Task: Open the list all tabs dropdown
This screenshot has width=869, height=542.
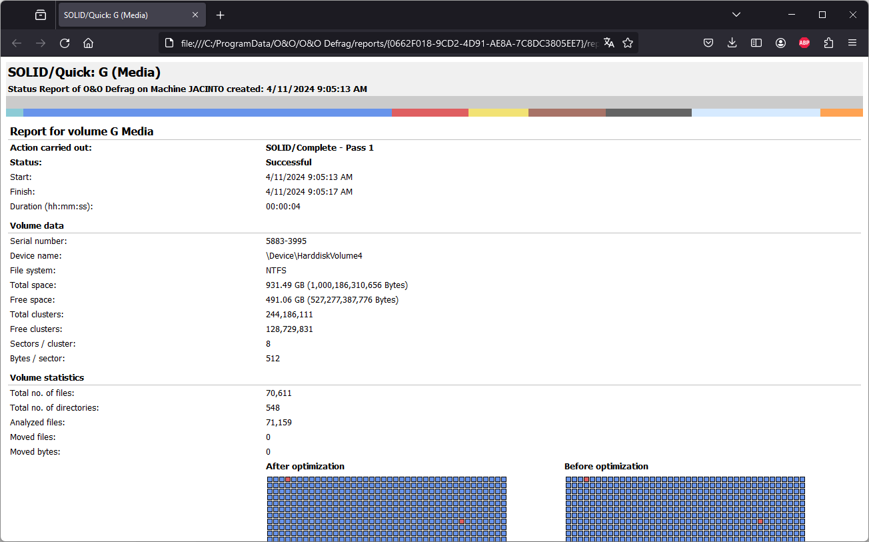Action: coord(736,15)
